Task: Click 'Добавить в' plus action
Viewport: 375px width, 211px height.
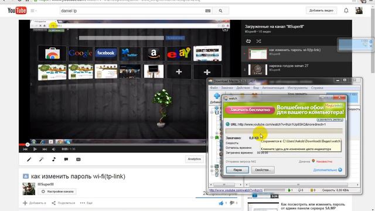Action: [x=34, y=203]
